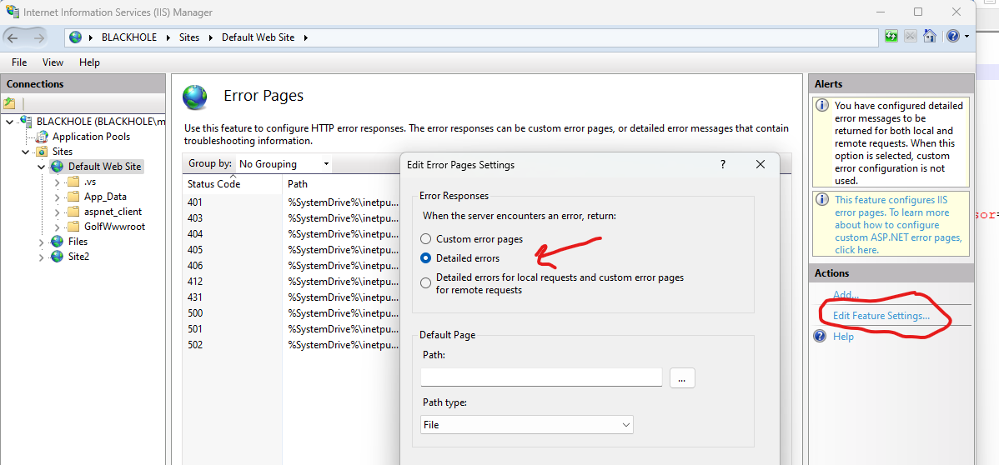Open the dropdown arrow beside the help icon
This screenshot has height=465, width=999.
[966, 37]
